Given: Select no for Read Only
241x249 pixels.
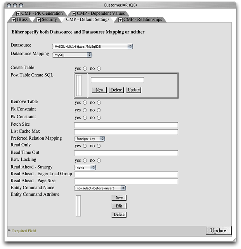Looking at the screenshot, I should click(x=99, y=146).
